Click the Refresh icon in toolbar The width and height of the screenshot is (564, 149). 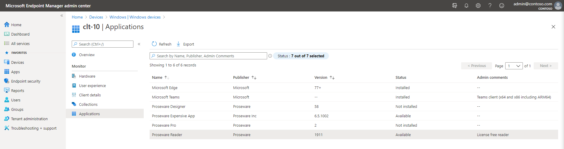tap(154, 44)
